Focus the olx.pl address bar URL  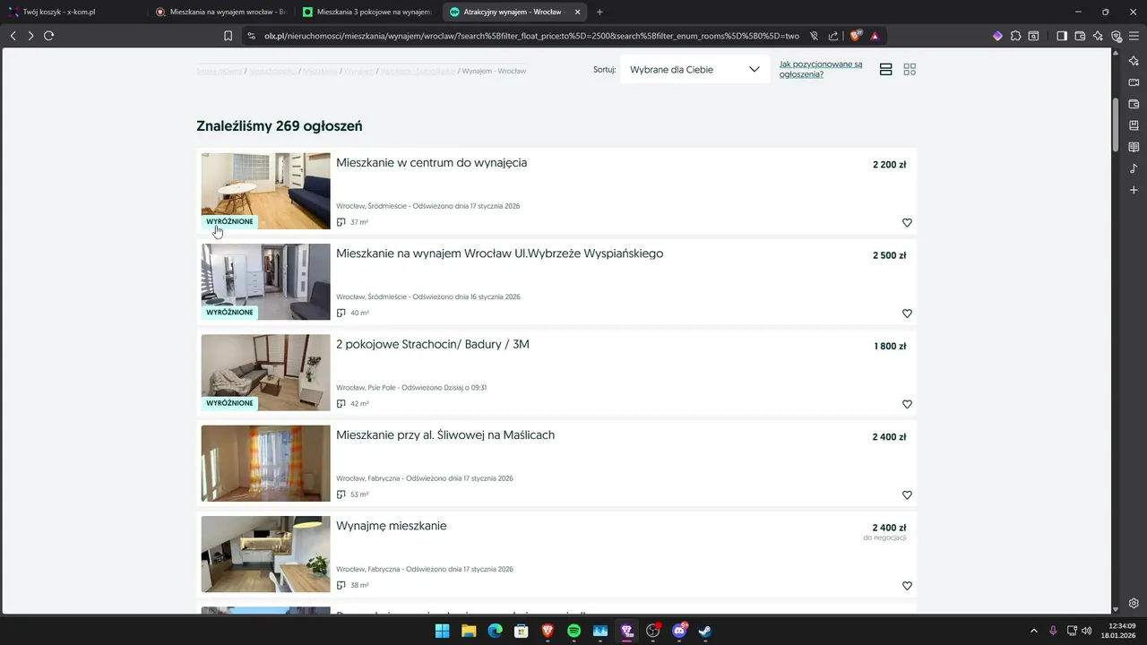point(531,36)
